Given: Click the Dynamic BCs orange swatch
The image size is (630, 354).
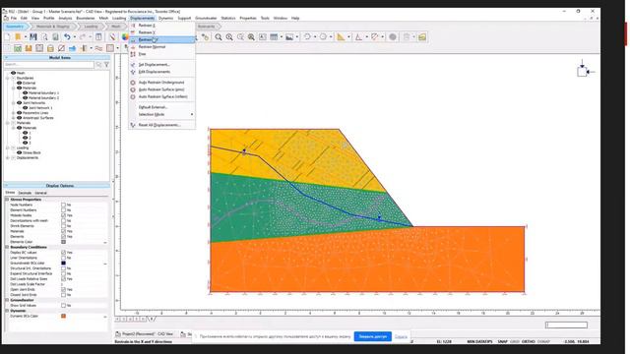Looking at the screenshot, I should pos(63,317).
